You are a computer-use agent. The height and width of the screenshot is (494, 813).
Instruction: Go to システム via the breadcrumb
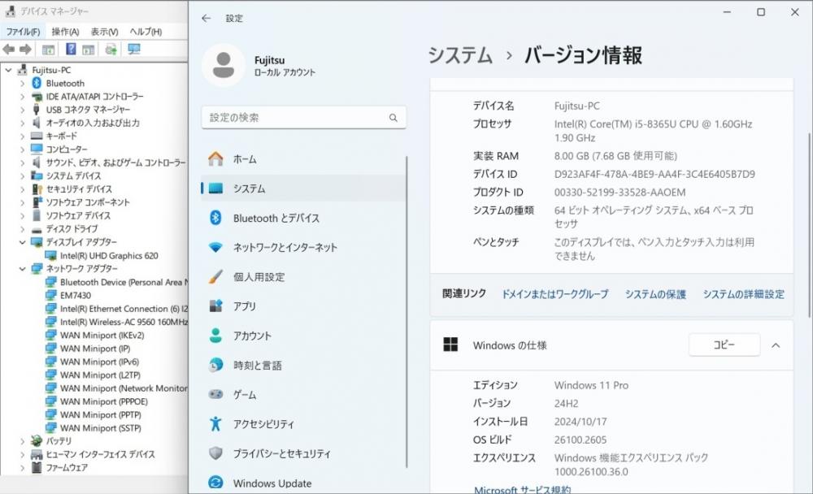coord(460,55)
